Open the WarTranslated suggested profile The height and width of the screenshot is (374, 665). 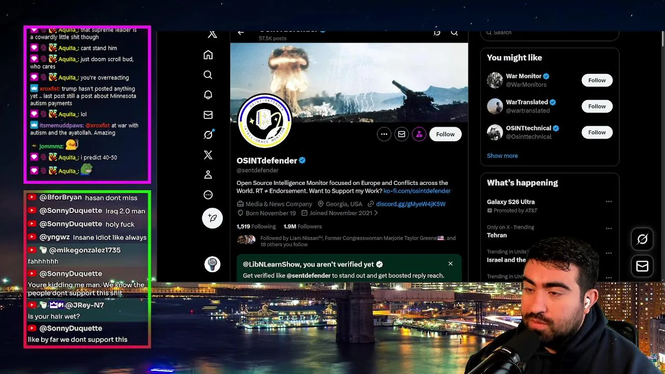pos(527,102)
